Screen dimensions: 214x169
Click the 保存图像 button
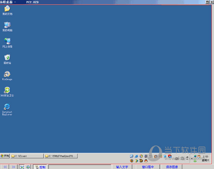click(172, 167)
